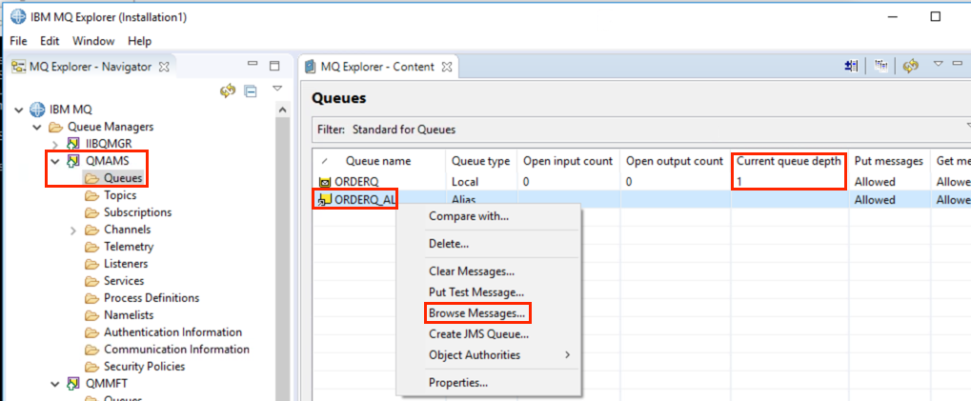Click the ORDERQ_AL alias queue icon
This screenshot has height=401, width=971.
click(325, 199)
